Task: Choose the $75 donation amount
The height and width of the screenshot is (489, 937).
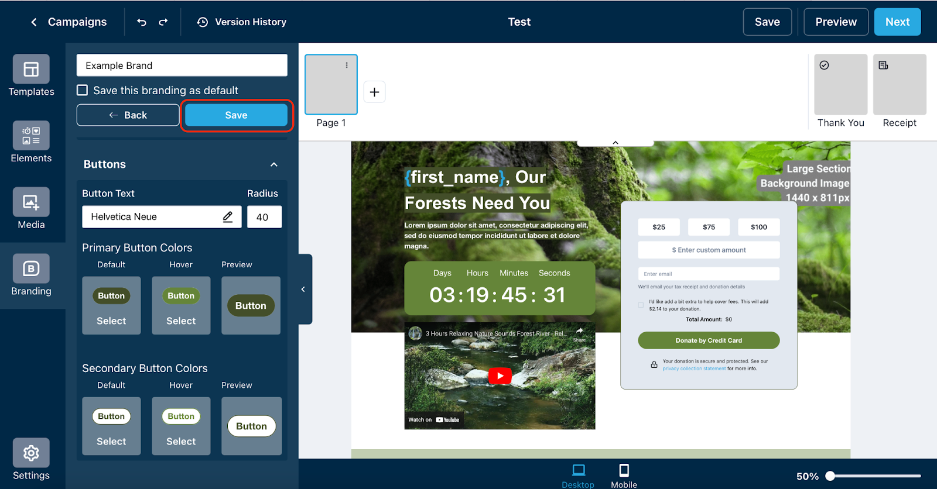Action: pyautogui.click(x=709, y=227)
